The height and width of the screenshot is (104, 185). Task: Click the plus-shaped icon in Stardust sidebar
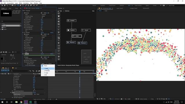(x=59, y=32)
